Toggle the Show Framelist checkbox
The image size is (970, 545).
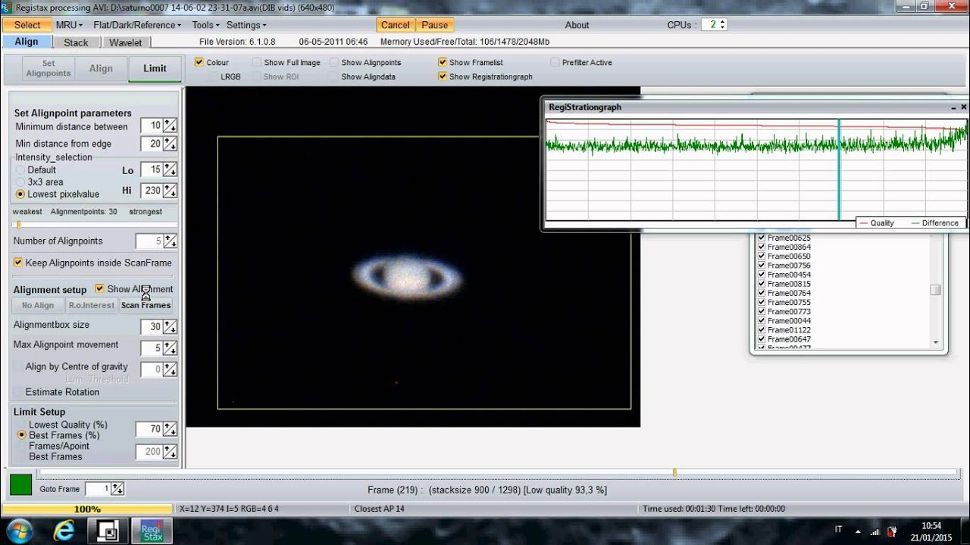(x=443, y=63)
